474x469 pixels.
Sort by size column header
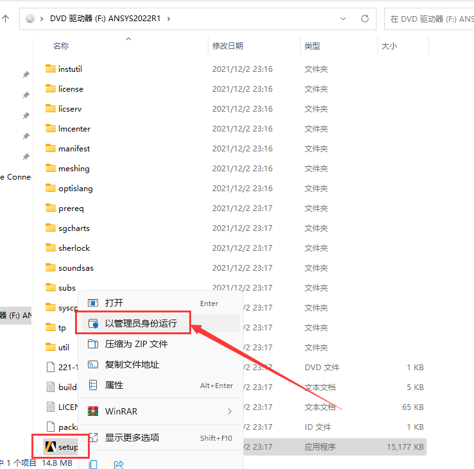(389, 46)
